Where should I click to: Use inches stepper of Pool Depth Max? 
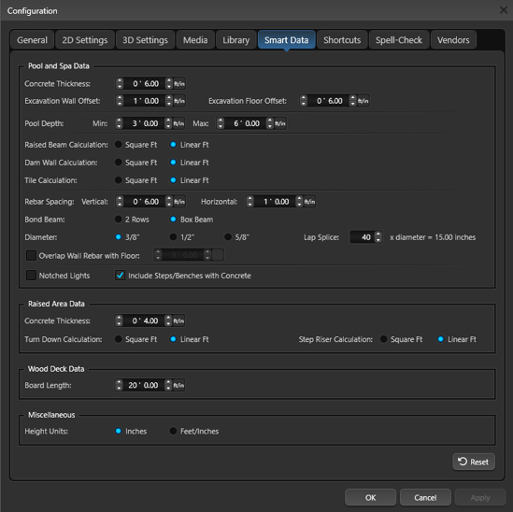[x=270, y=123]
